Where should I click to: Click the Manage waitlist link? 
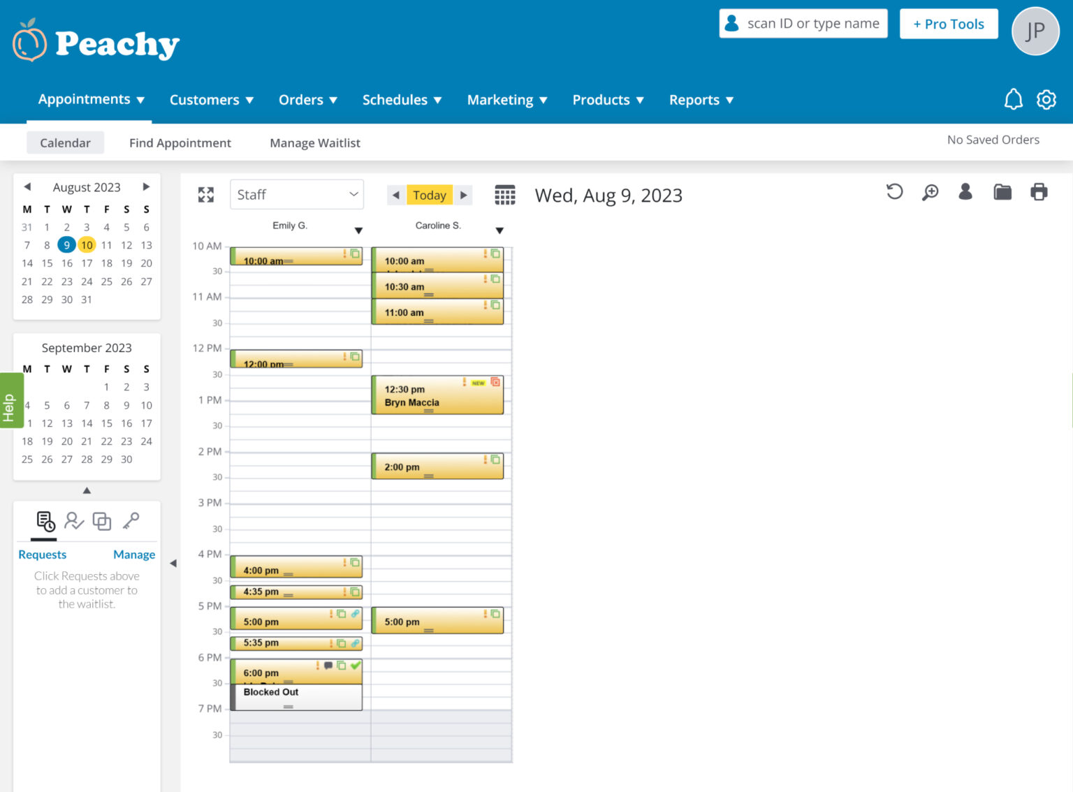[x=134, y=555]
